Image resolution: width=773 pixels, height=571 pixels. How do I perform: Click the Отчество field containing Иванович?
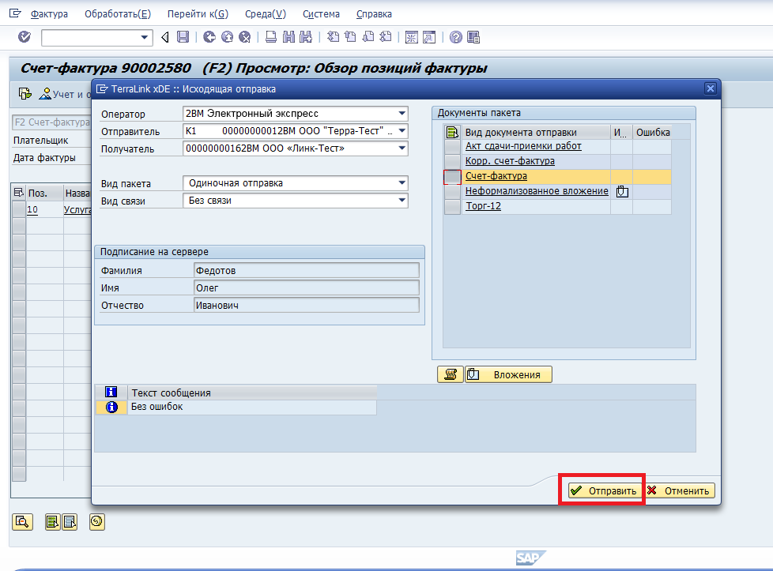307,305
